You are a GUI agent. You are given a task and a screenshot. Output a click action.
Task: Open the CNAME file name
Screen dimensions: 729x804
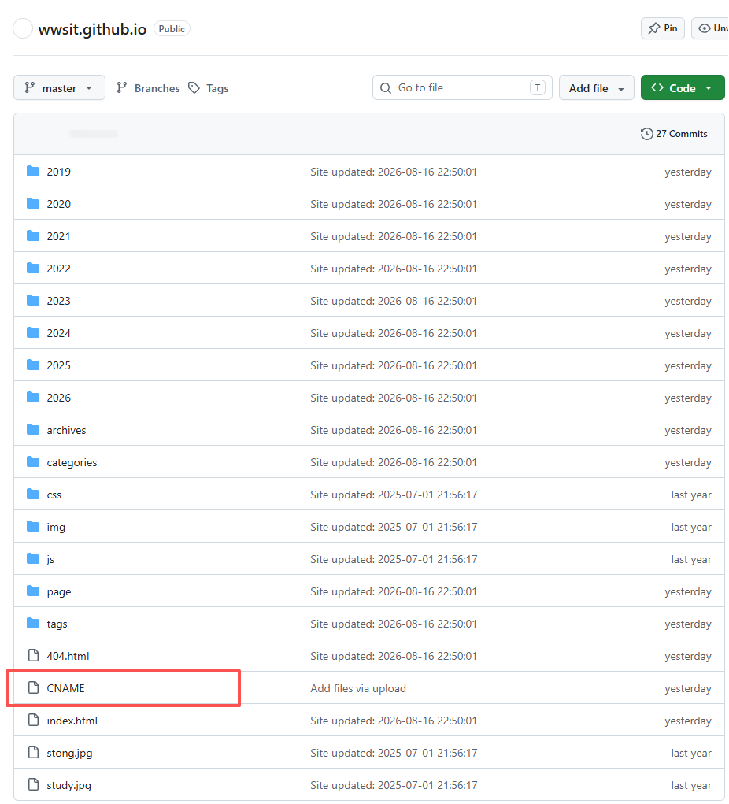tap(65, 688)
